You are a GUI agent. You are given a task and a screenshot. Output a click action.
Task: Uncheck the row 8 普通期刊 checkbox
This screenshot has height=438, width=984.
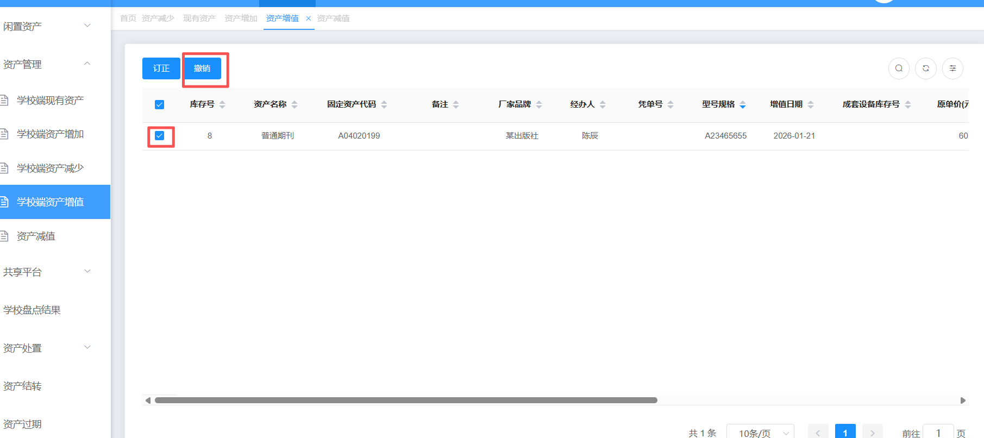coord(159,136)
